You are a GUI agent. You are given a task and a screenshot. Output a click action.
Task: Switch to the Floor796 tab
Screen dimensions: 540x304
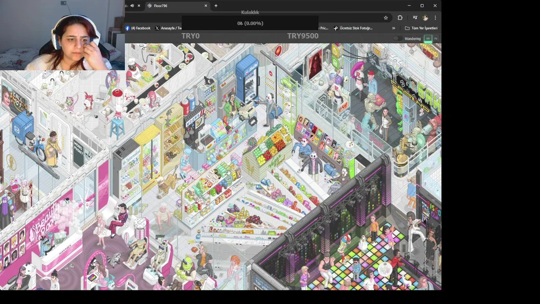click(x=177, y=5)
